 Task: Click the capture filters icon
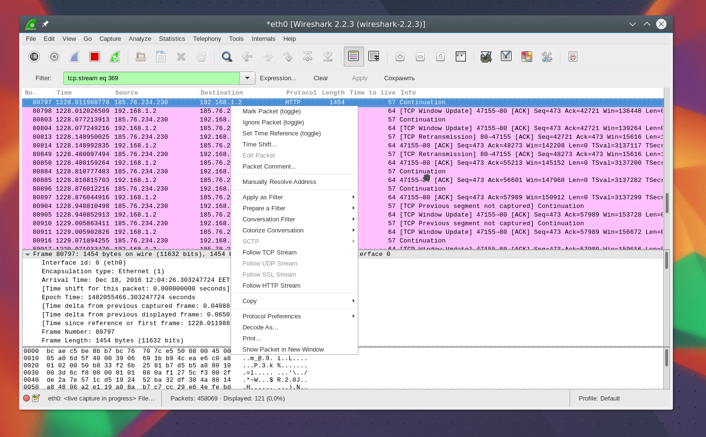pos(486,57)
